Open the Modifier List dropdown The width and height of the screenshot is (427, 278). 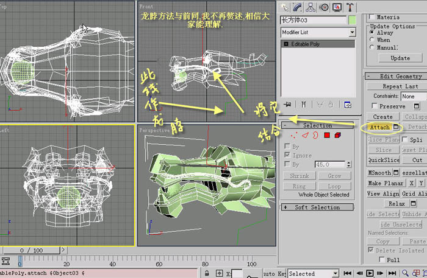(x=352, y=32)
